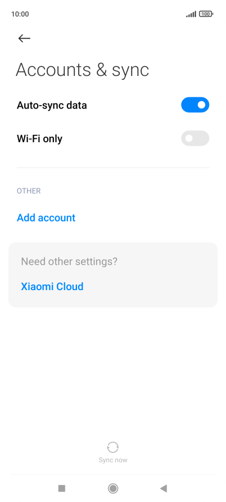Select the Auto-sync data label text
This screenshot has height=502, width=226.
(x=52, y=105)
